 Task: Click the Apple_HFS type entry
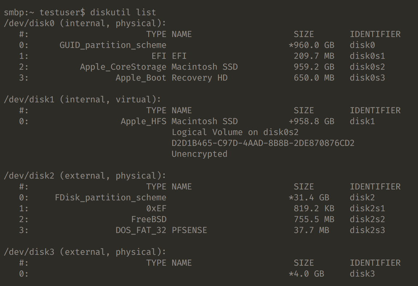pos(143,121)
